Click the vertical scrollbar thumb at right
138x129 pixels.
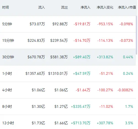[x=136, y=35]
